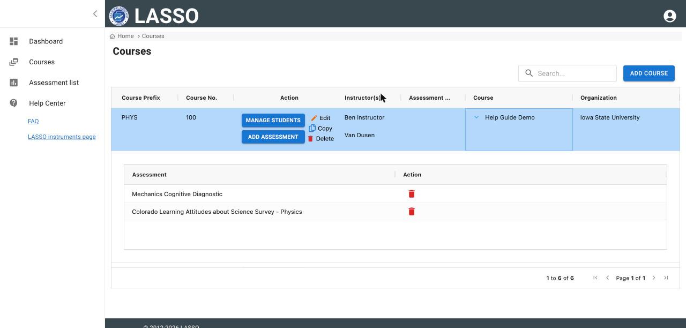Image resolution: width=686 pixels, height=328 pixels.
Task: Sort by the Organization column header
Action: 599,98
